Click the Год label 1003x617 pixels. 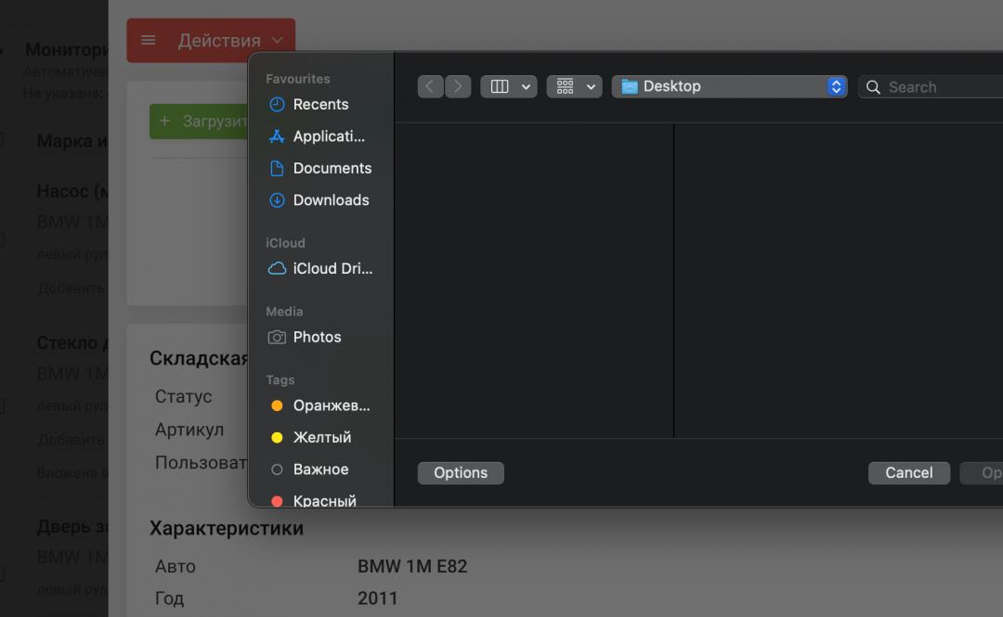coord(170,598)
